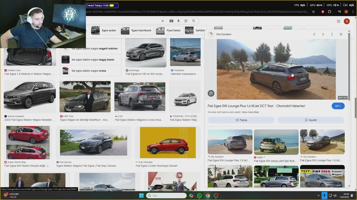Click the Hedef Takipçi 11/20 overlay

pyautogui.click(x=102, y=5)
